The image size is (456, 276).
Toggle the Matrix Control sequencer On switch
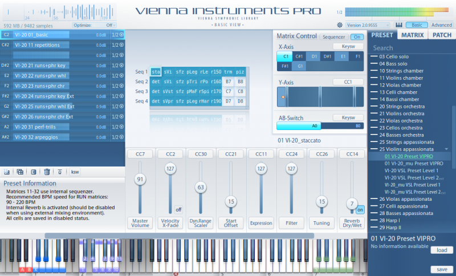357,37
